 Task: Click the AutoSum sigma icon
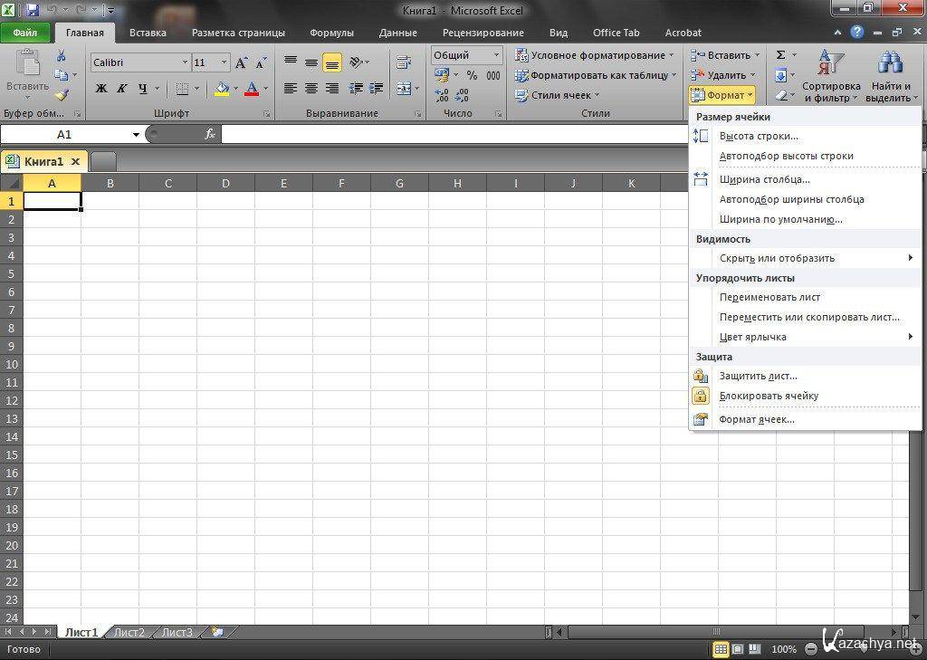(x=780, y=55)
